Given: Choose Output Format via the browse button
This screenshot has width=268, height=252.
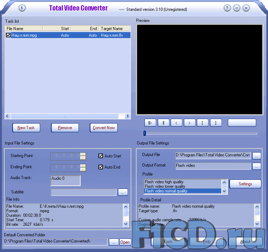Looking at the screenshot, I should 256,166.
